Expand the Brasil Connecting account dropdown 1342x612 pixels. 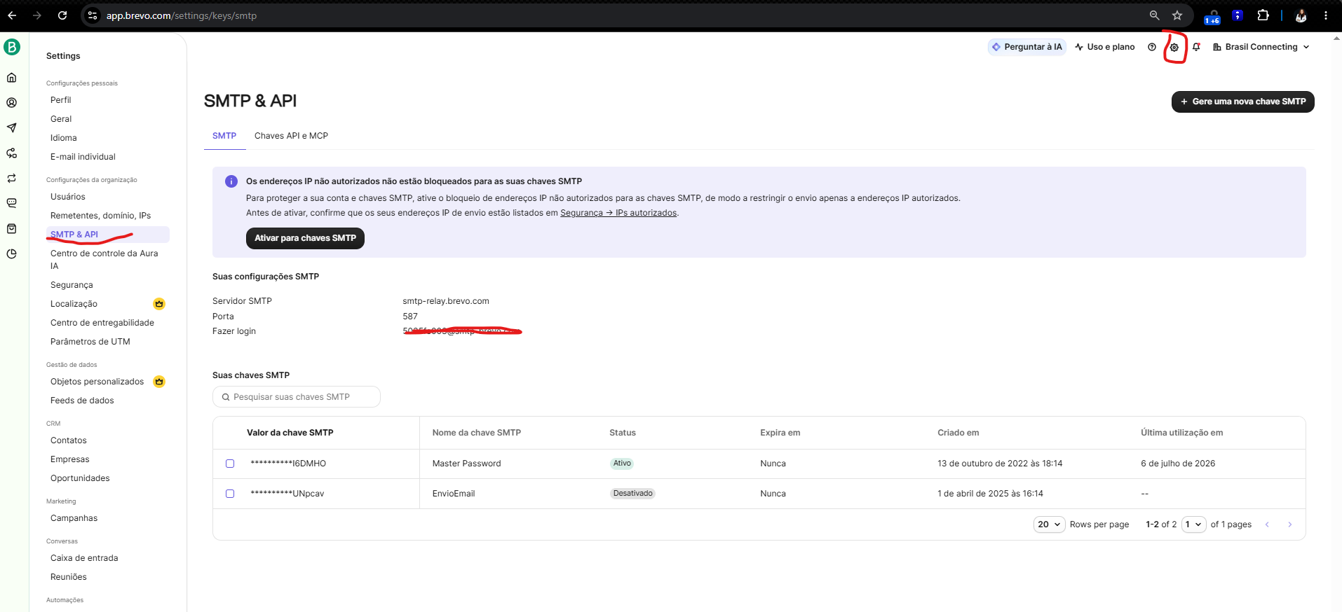pos(1261,47)
